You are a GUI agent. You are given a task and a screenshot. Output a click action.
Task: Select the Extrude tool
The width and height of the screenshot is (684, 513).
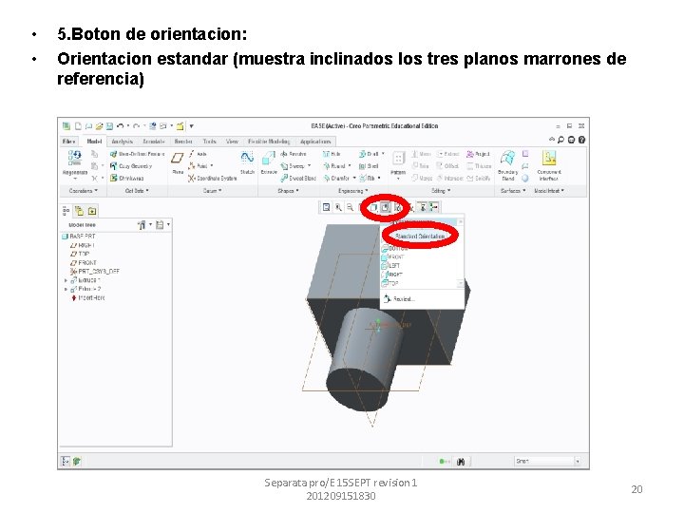[268, 162]
